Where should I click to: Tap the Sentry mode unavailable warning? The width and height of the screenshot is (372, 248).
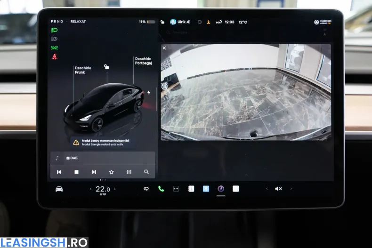tap(103, 142)
